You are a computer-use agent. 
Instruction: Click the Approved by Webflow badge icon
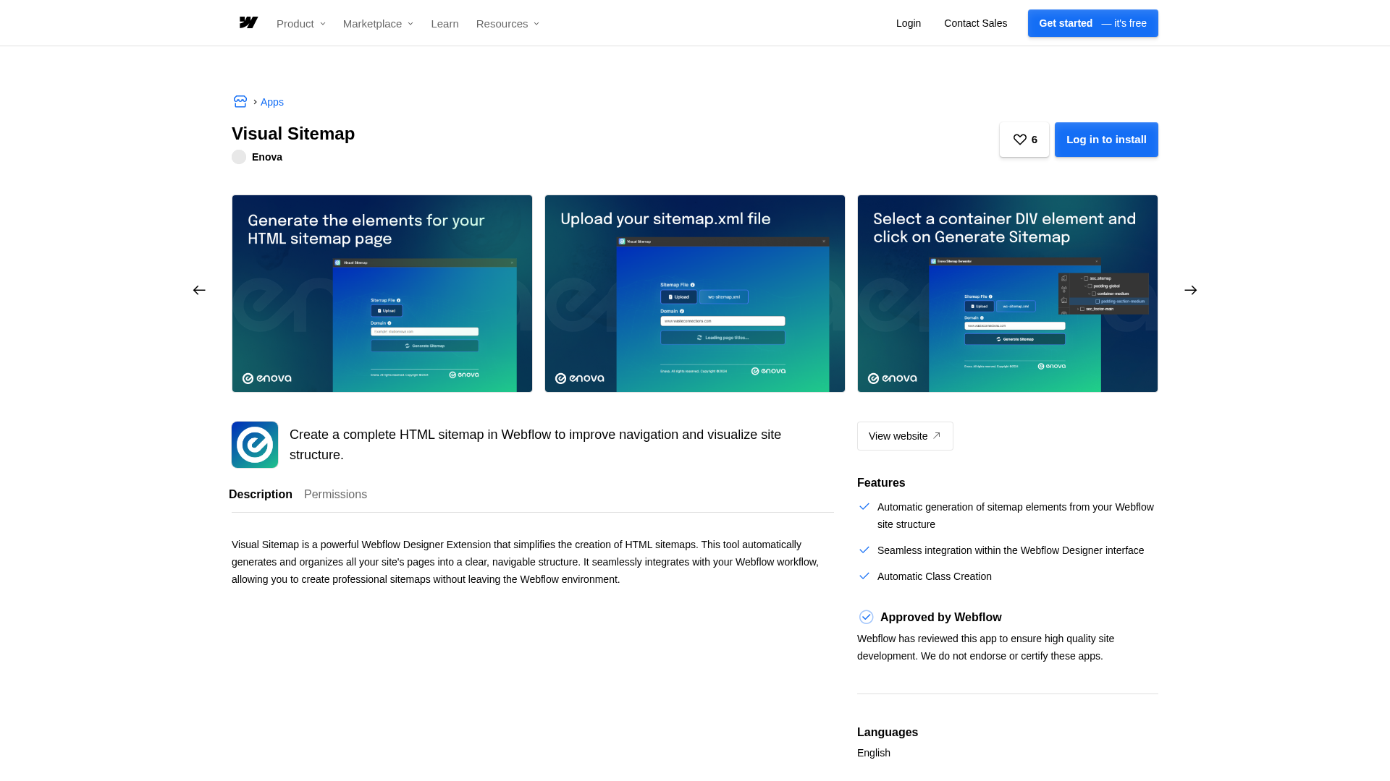pos(866,617)
